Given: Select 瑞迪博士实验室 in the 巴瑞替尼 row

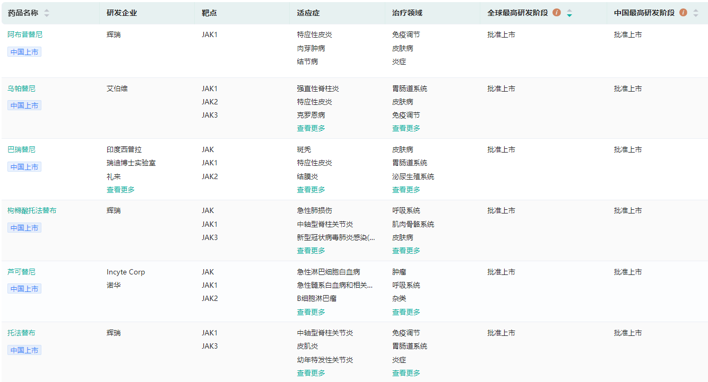Looking at the screenshot, I should [x=131, y=163].
